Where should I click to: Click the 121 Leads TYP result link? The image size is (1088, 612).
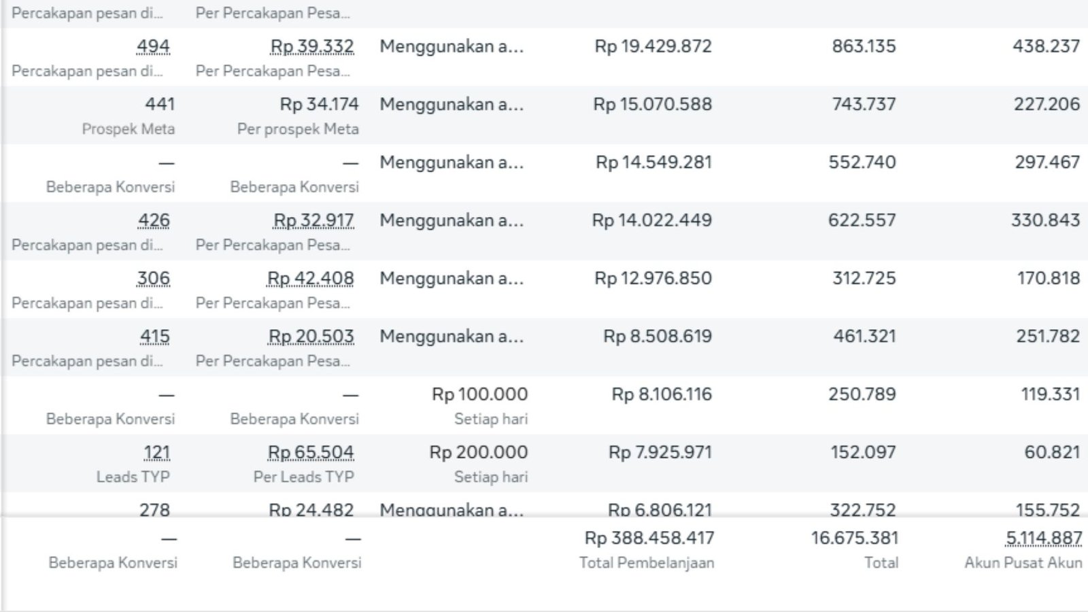pyautogui.click(x=156, y=452)
